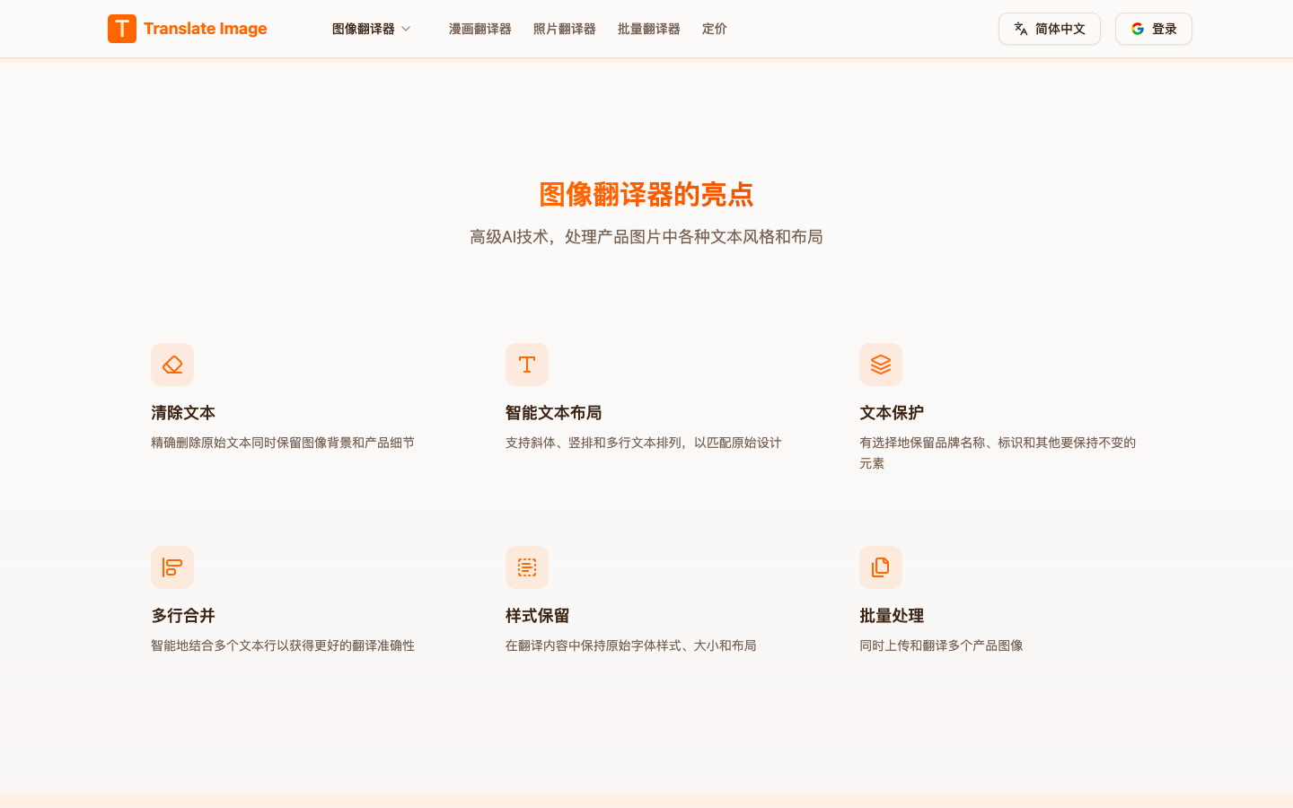
Task: Click the orange T logo icon
Action: (x=122, y=29)
